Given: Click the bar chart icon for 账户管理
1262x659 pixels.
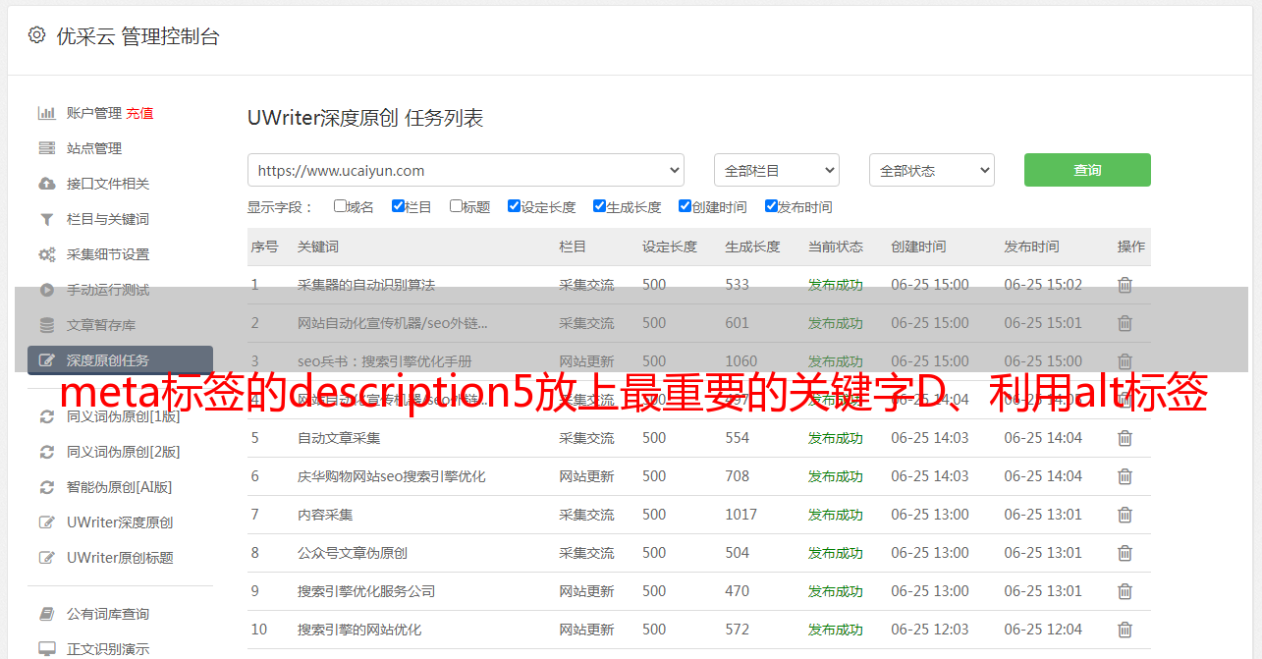Looking at the screenshot, I should (46, 113).
